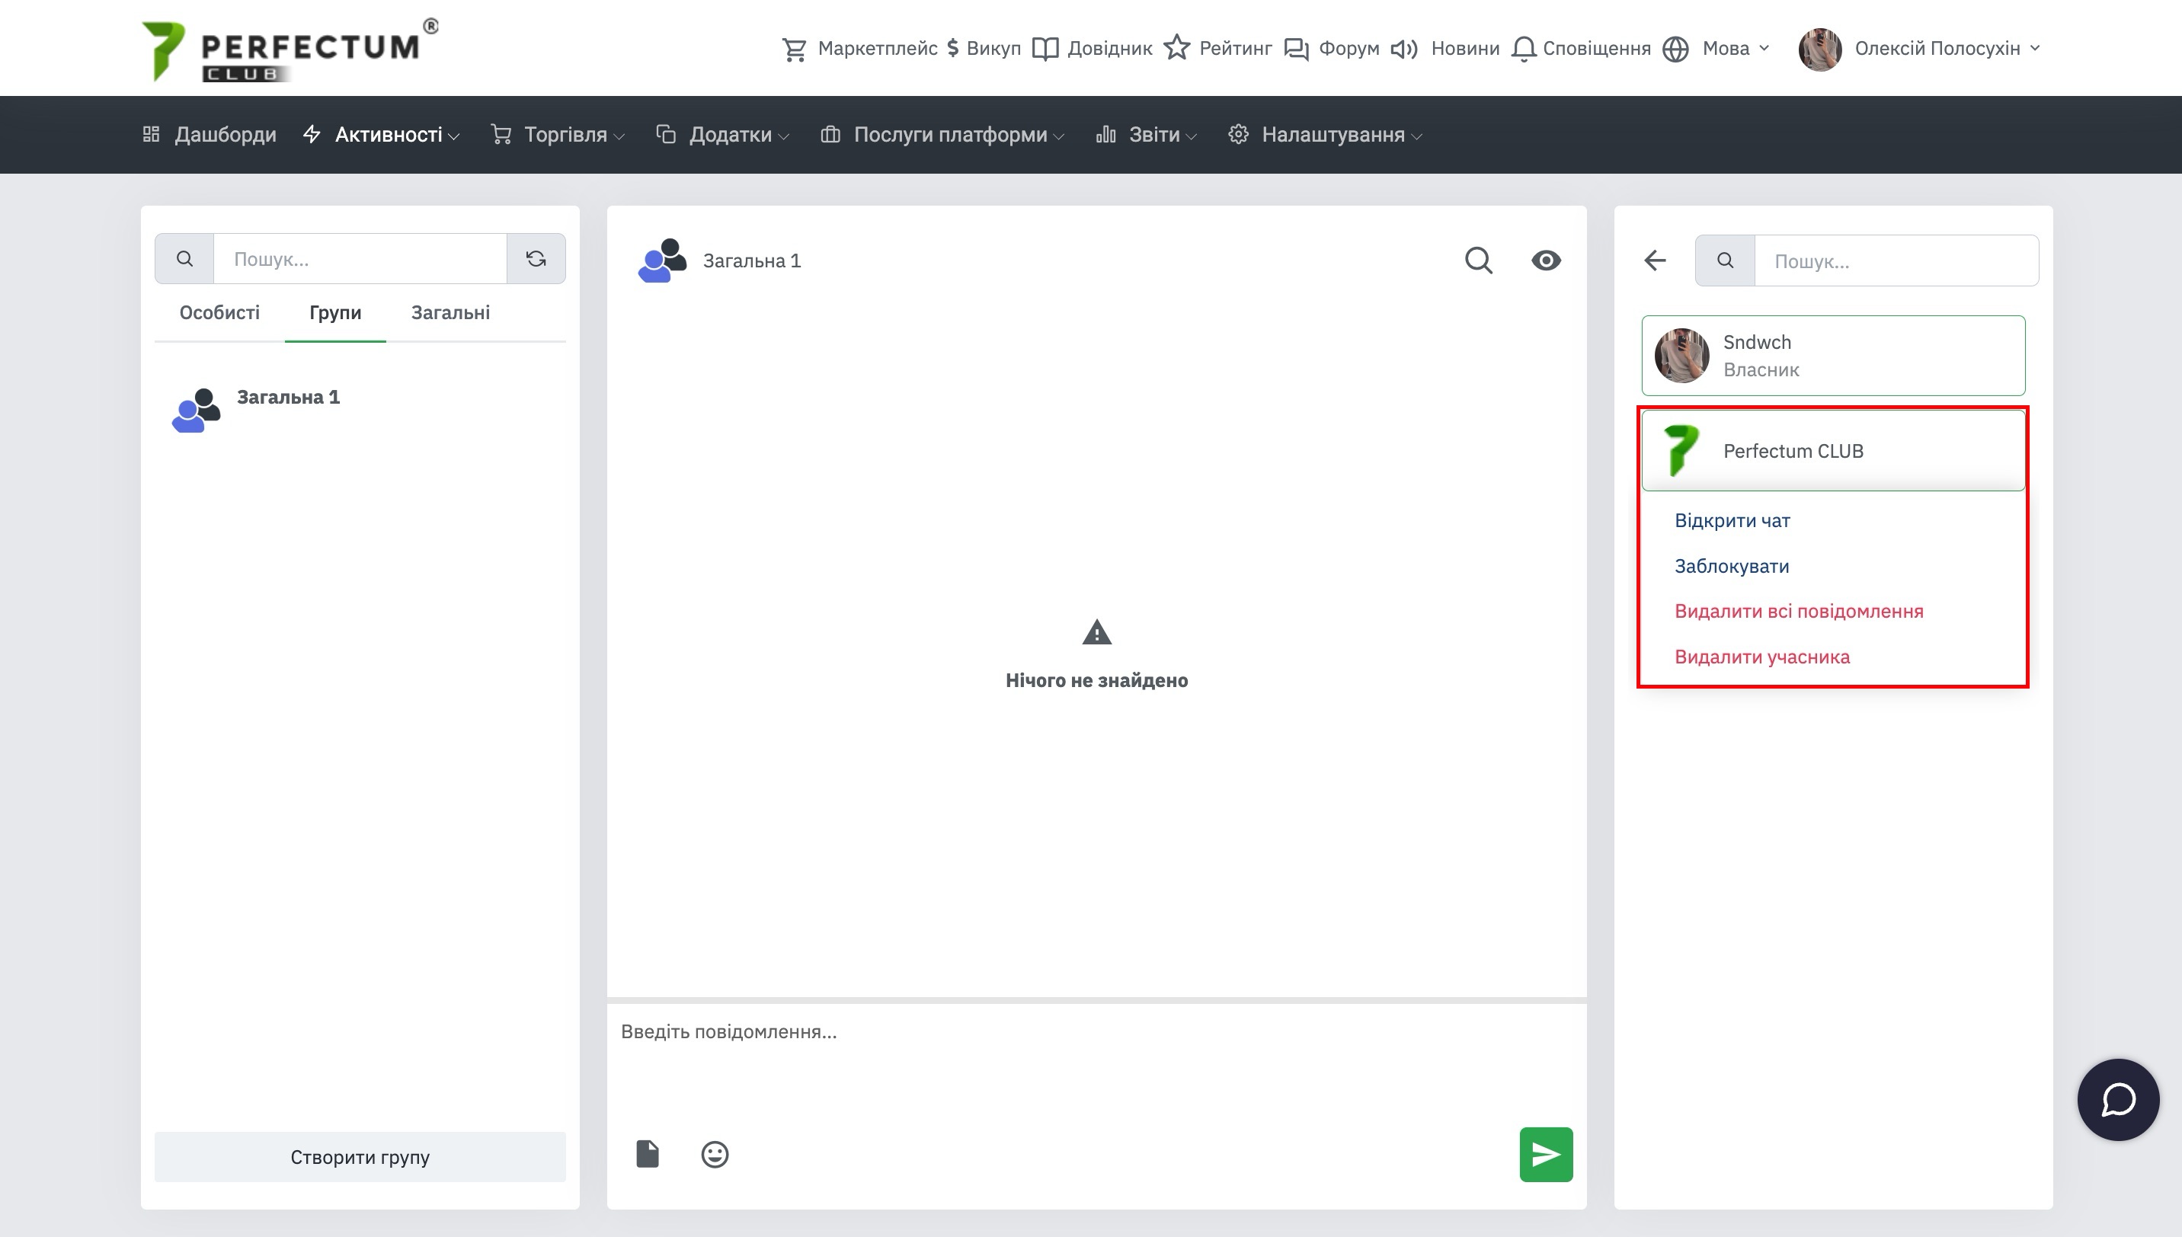Click the refresh icon beside chat search

click(x=536, y=258)
